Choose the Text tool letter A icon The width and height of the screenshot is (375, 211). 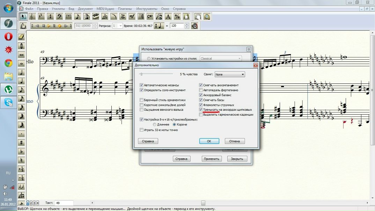tap(168, 16)
